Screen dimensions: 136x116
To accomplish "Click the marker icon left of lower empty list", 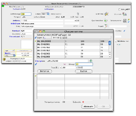I will tap(35, 76).
